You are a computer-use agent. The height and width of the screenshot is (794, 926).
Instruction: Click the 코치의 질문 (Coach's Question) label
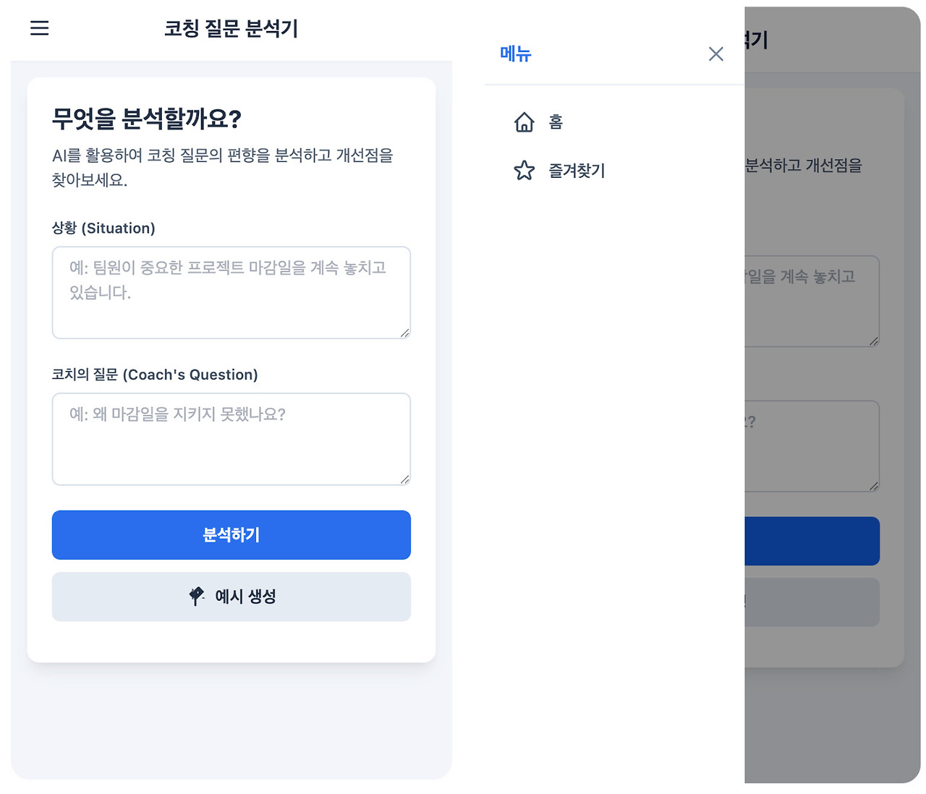(155, 375)
